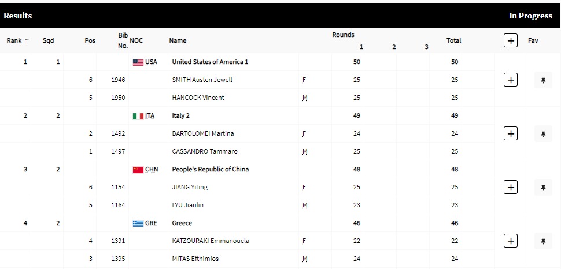Click the Italy flag icon

tap(138, 116)
